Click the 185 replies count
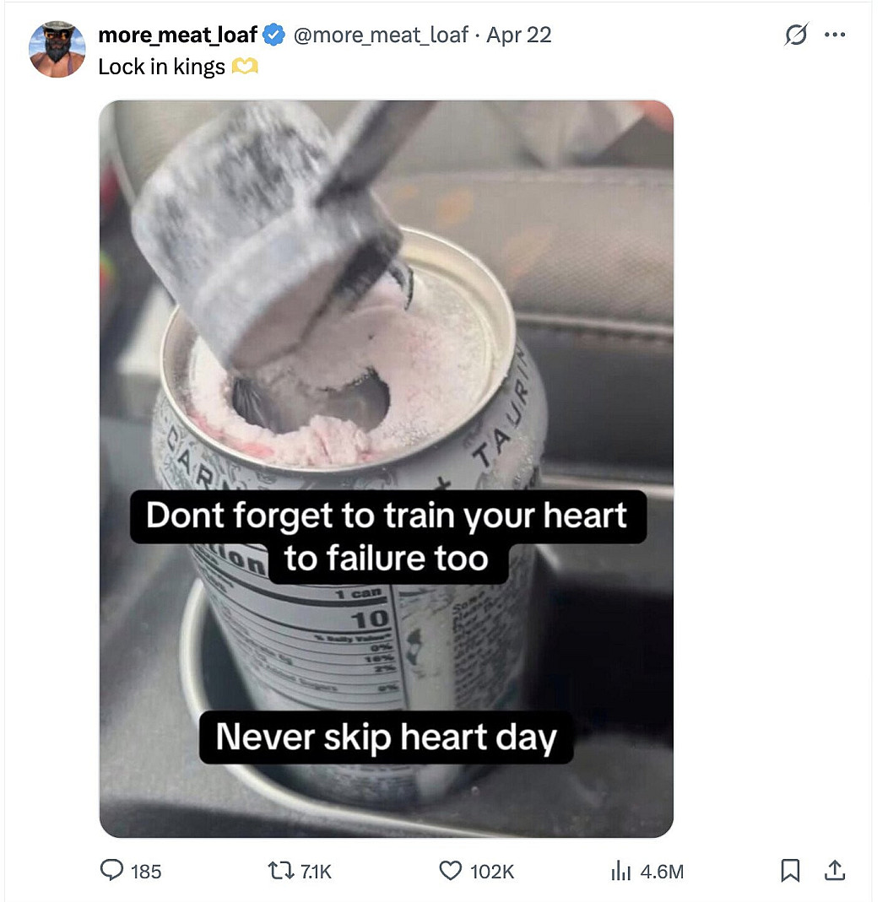This screenshot has height=902, width=888. coord(146,872)
